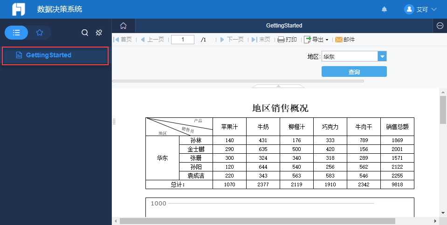The height and width of the screenshot is (225, 447).
Task: Open the 艾可 user account menu
Action: click(x=421, y=9)
